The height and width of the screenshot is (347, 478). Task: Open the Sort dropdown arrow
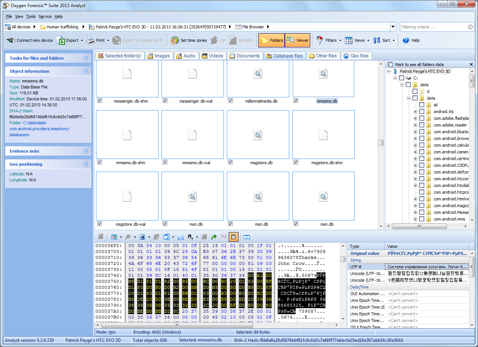394,40
